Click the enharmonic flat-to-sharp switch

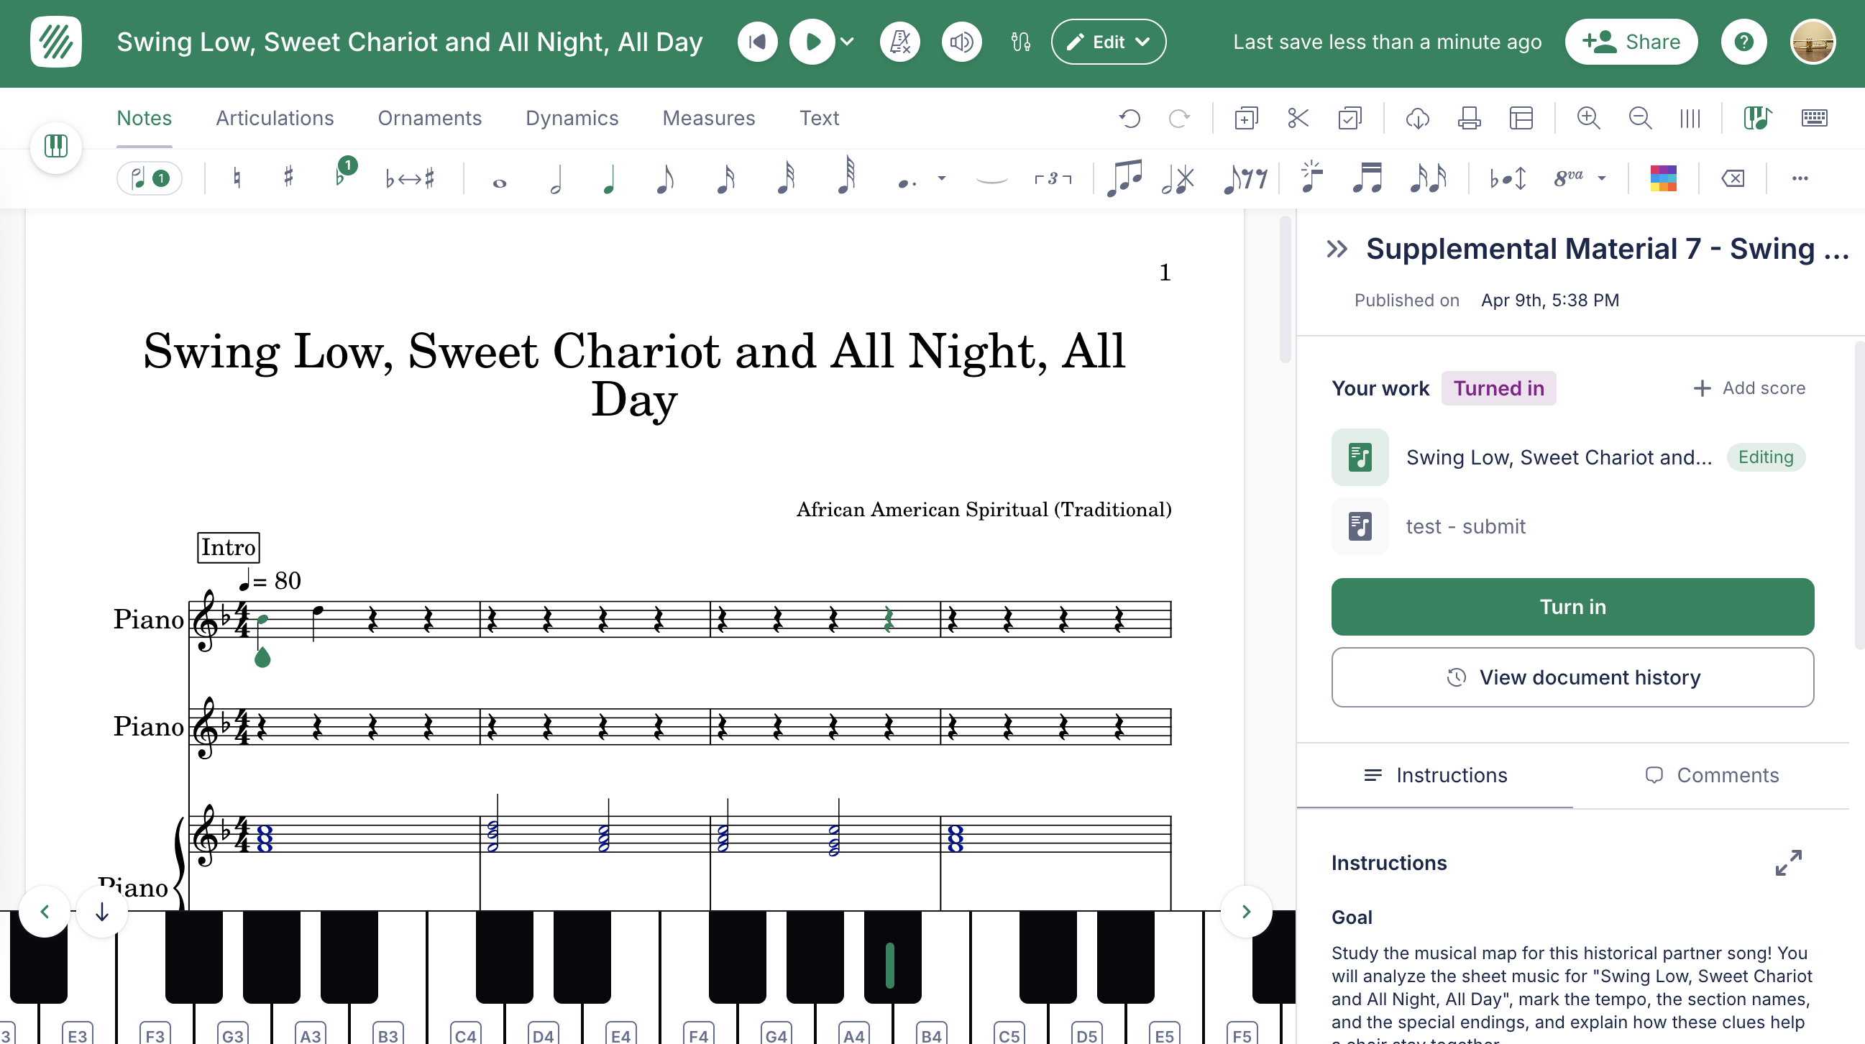tap(410, 178)
